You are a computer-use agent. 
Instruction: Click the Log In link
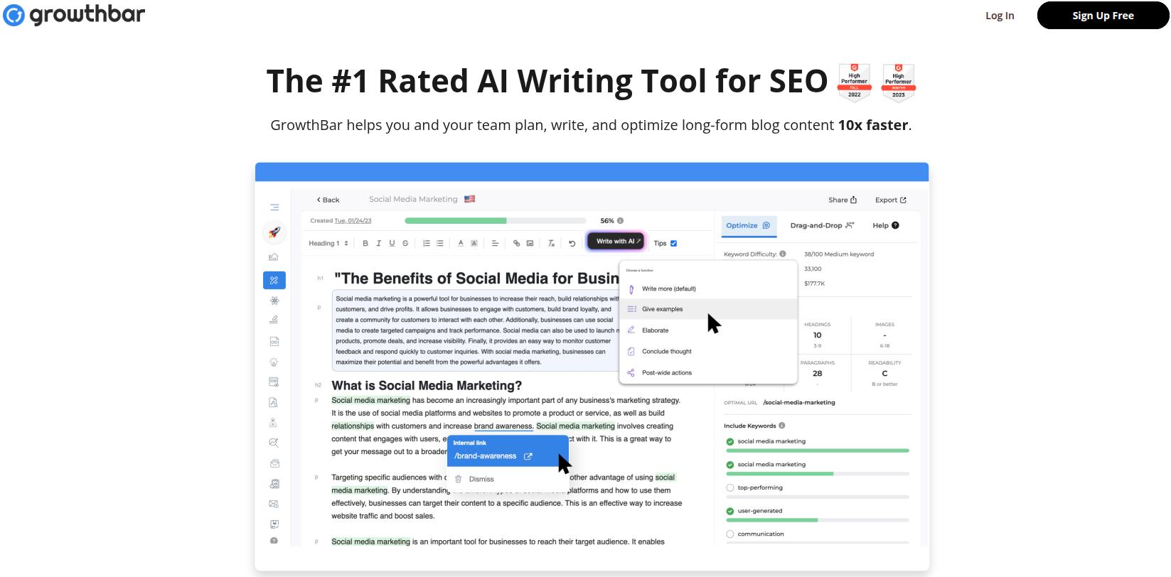coord(999,16)
